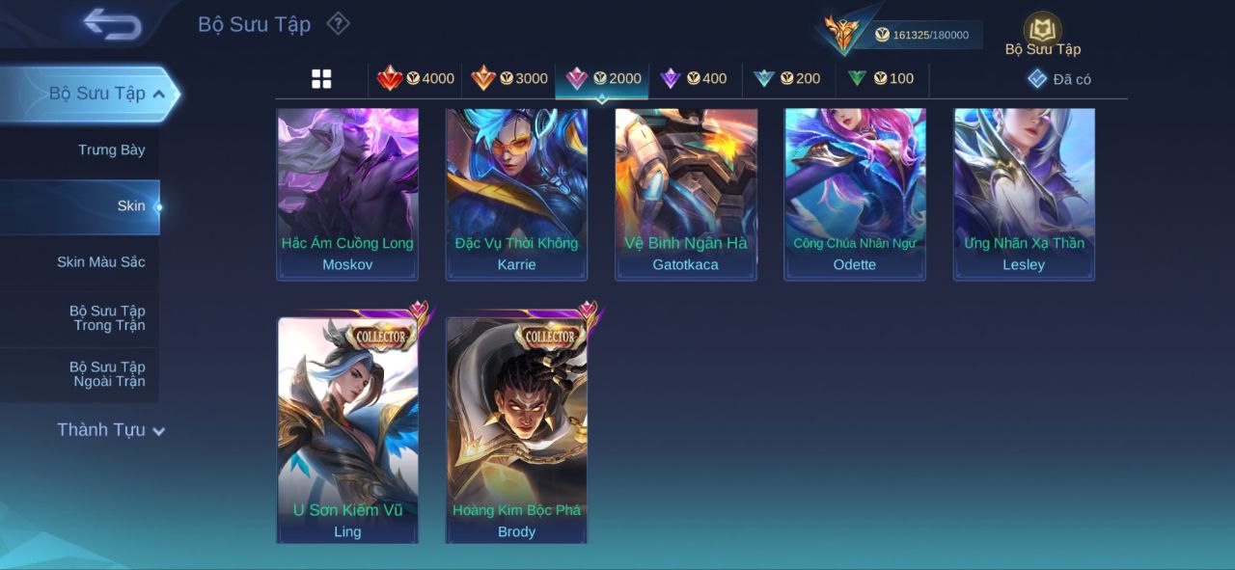Screen dimensions: 1235x570
Task: Open Ling U Sơn Kiếm Vũ card
Action: [x=347, y=429]
